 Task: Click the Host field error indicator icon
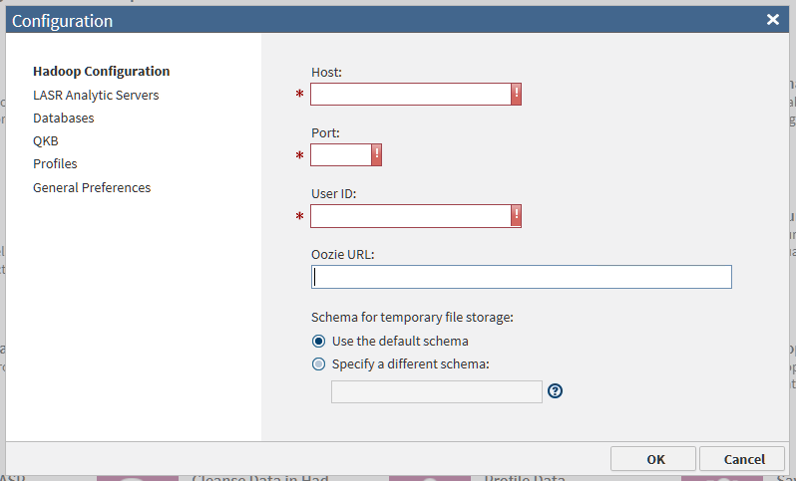pos(517,95)
